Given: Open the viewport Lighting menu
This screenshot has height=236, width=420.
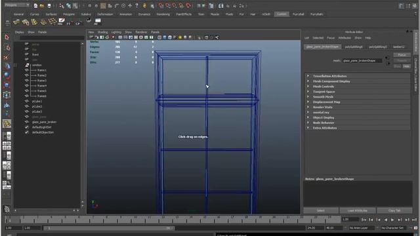Looking at the screenshot, I should [116, 32].
